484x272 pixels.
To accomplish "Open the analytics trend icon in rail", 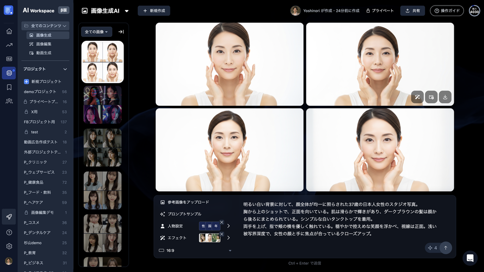I will [x=9, y=45].
